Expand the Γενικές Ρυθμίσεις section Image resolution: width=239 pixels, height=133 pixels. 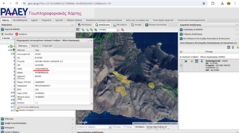click(x=72, y=132)
